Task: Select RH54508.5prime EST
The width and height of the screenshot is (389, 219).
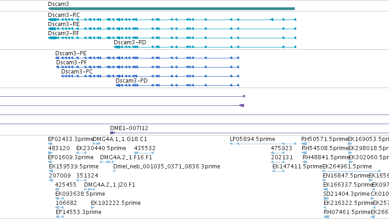Action: click(x=325, y=148)
